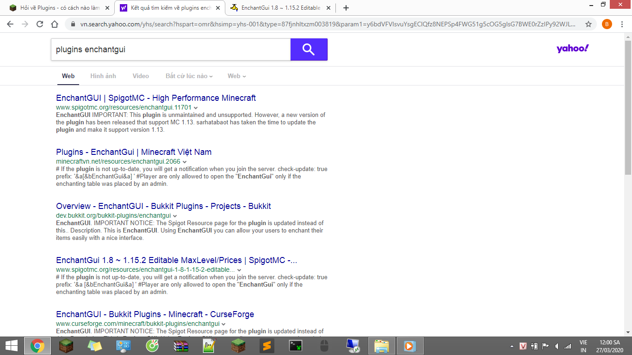
Task: Click the browser forward arrow
Action: coord(25,24)
